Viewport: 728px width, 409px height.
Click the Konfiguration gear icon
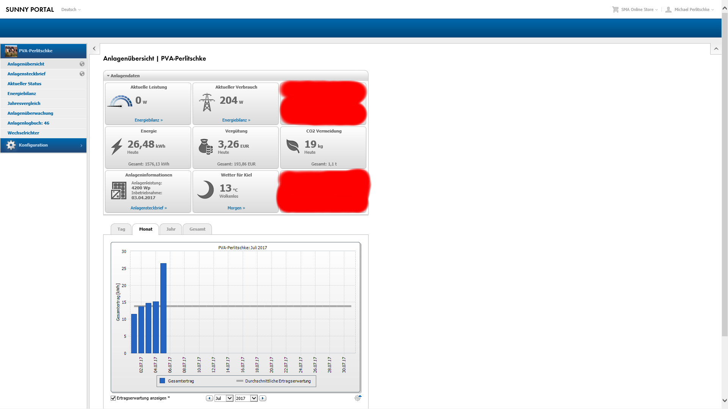tap(11, 145)
